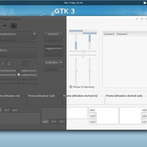Open the ComboBox dropdown
Screen dimensions: 147x147
tap(54, 62)
